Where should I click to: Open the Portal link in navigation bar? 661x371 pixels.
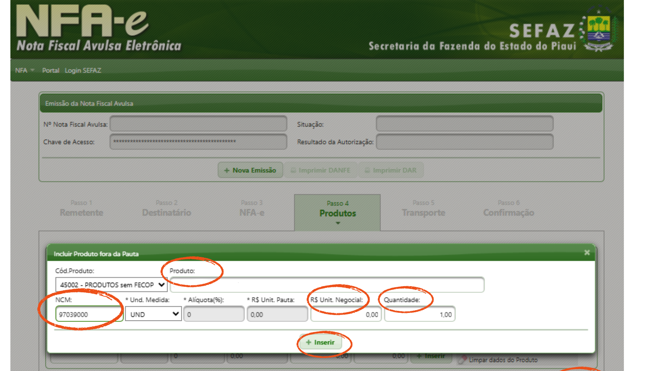[51, 70]
